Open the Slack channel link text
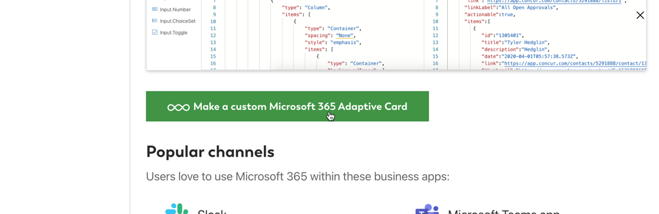 click(x=212, y=212)
